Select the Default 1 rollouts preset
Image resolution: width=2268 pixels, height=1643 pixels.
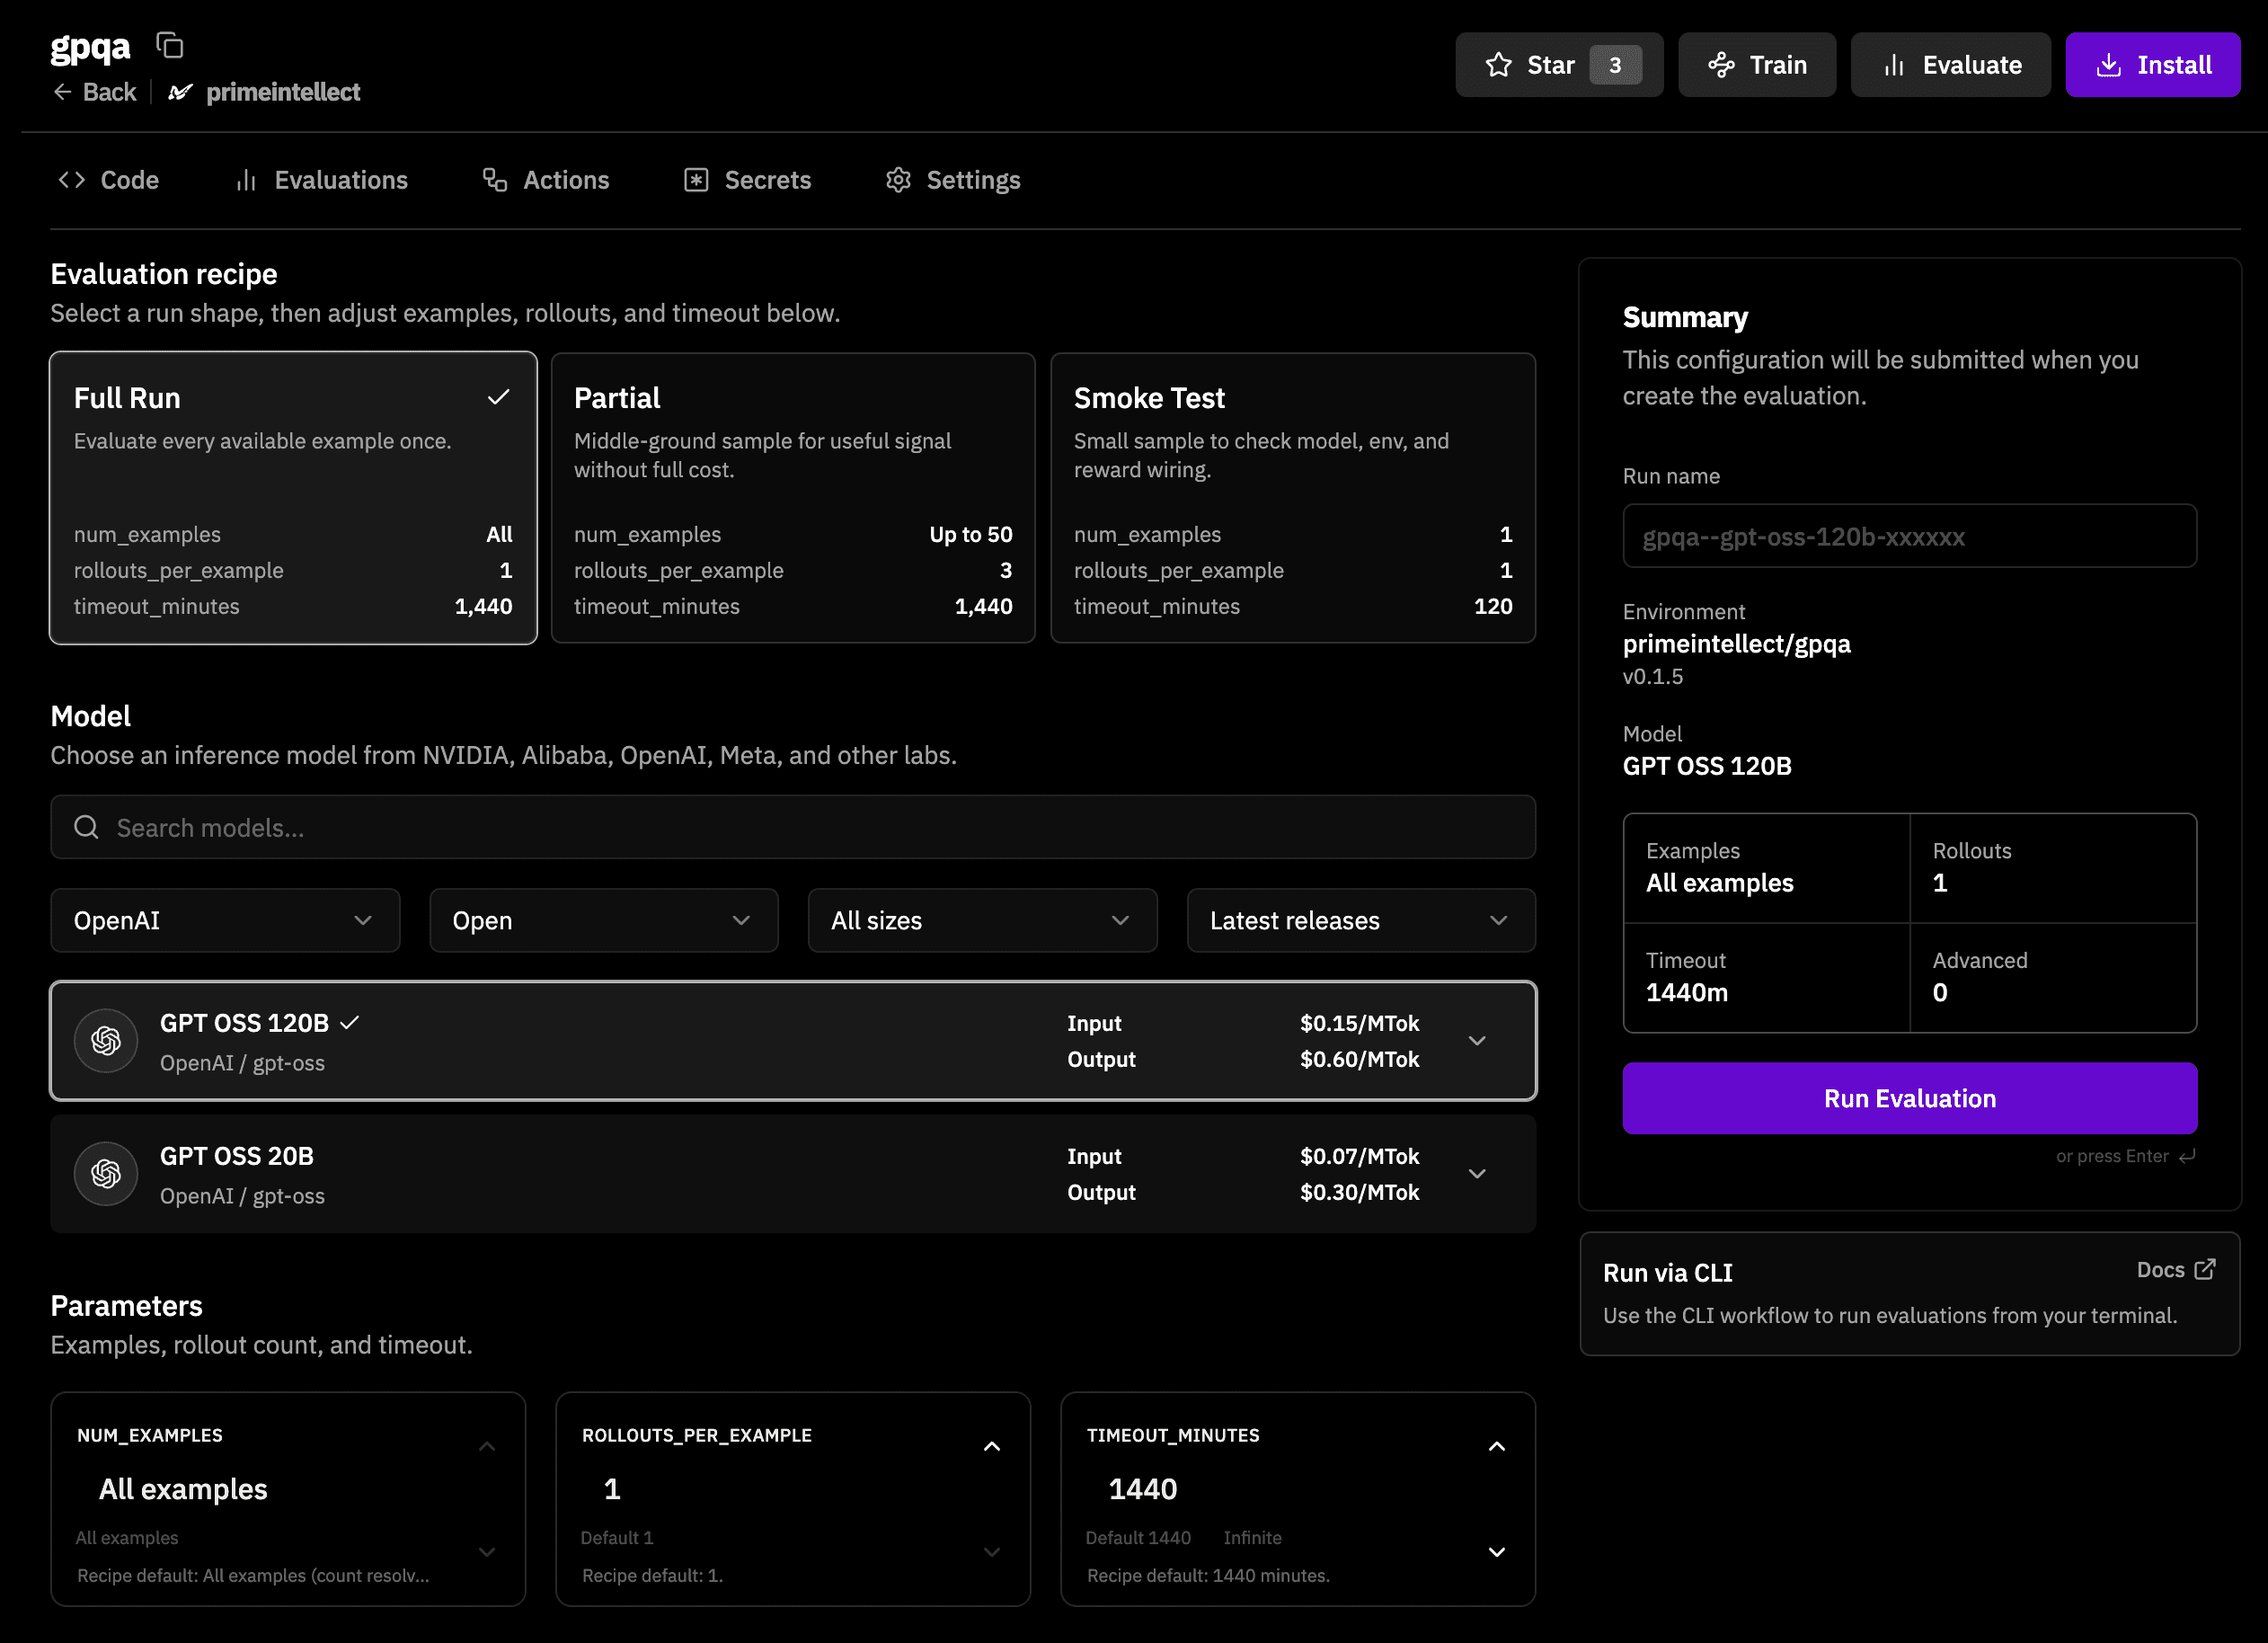point(617,1538)
